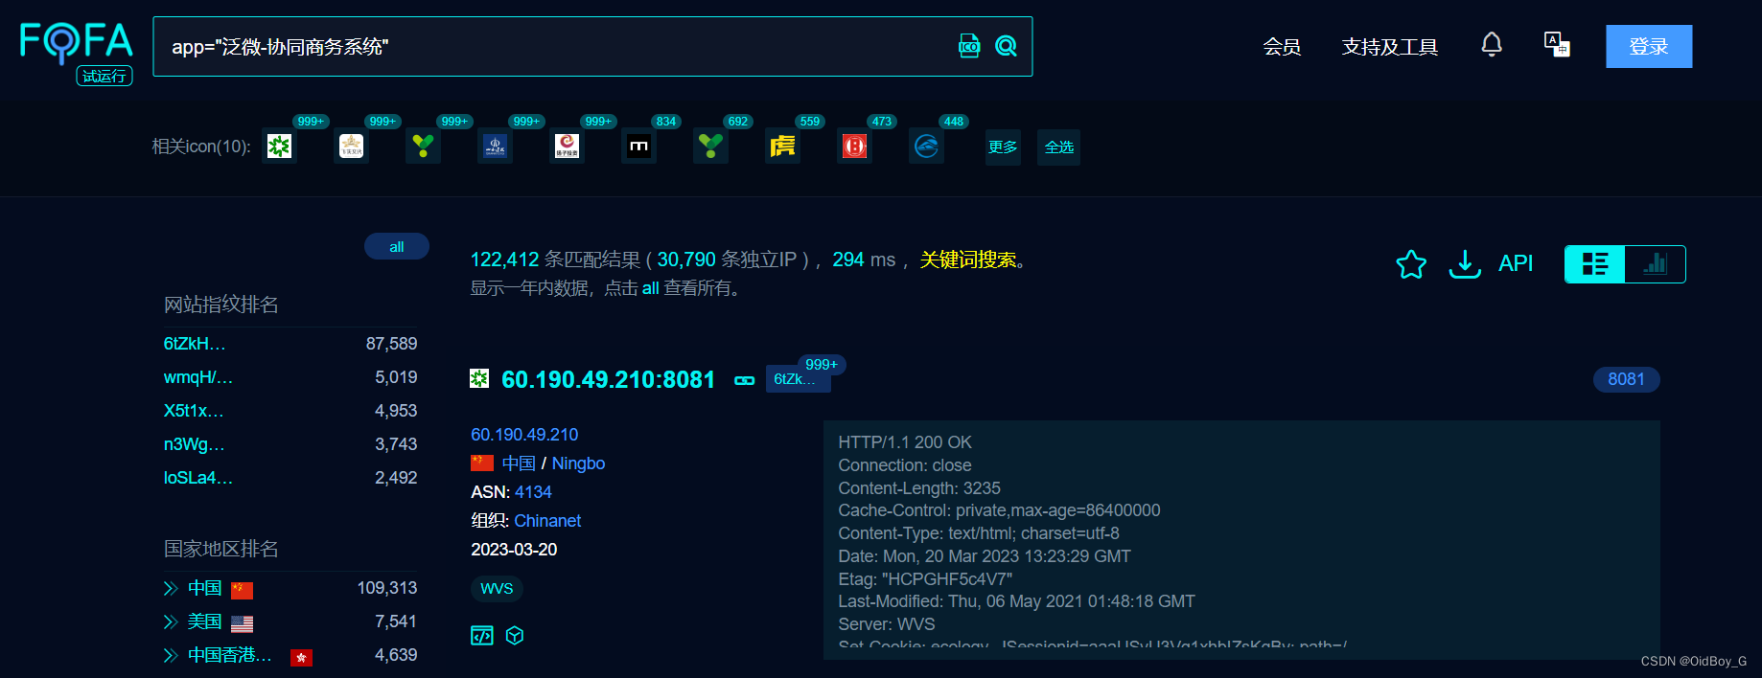Open the 支持及工具 menu
The image size is (1762, 678).
[x=1390, y=47]
